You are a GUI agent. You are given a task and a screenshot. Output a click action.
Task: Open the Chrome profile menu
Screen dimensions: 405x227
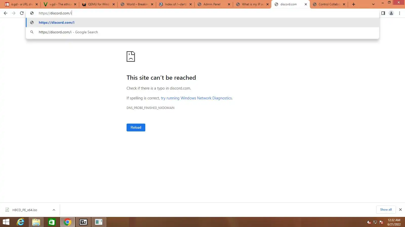(x=391, y=13)
